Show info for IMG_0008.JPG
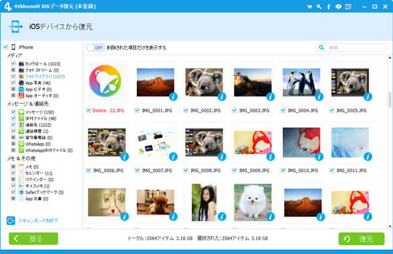 pos(222,156)
